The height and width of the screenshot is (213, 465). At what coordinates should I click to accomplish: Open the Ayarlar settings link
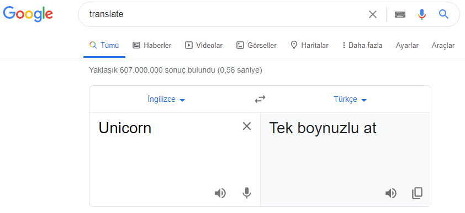pos(407,46)
